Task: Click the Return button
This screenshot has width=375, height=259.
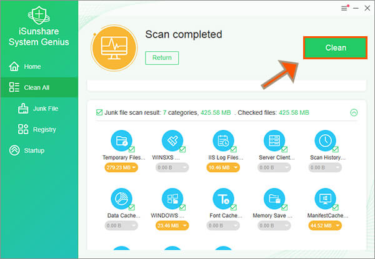Action: (162, 58)
